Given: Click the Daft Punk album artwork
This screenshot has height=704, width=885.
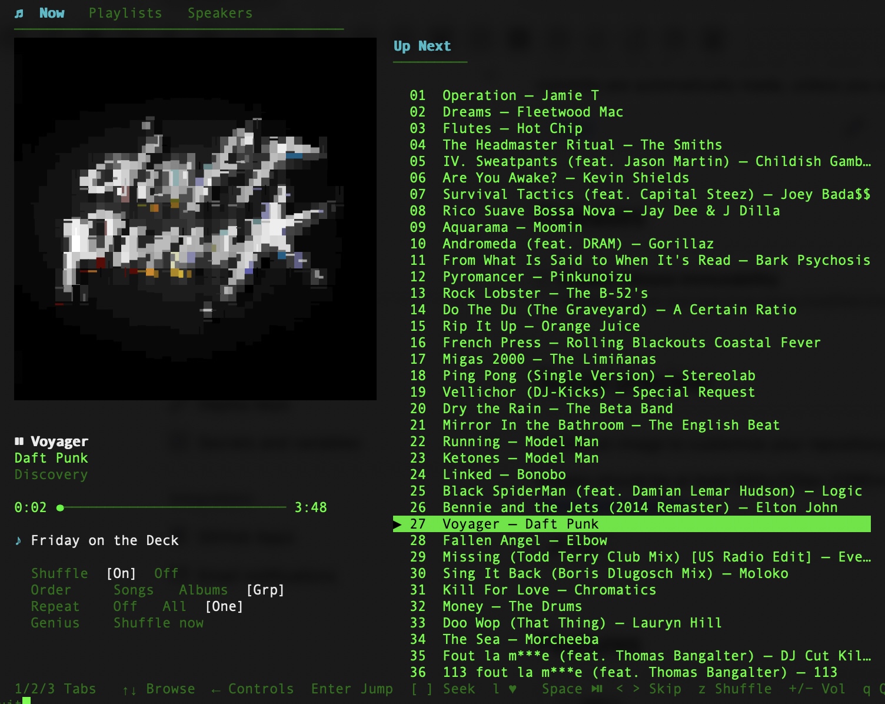Looking at the screenshot, I should click(195, 219).
